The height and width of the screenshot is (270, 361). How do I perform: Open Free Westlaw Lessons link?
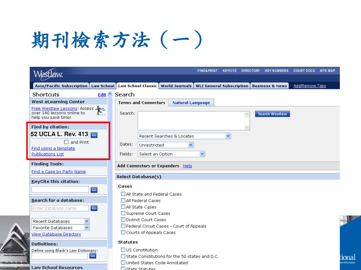pos(54,108)
